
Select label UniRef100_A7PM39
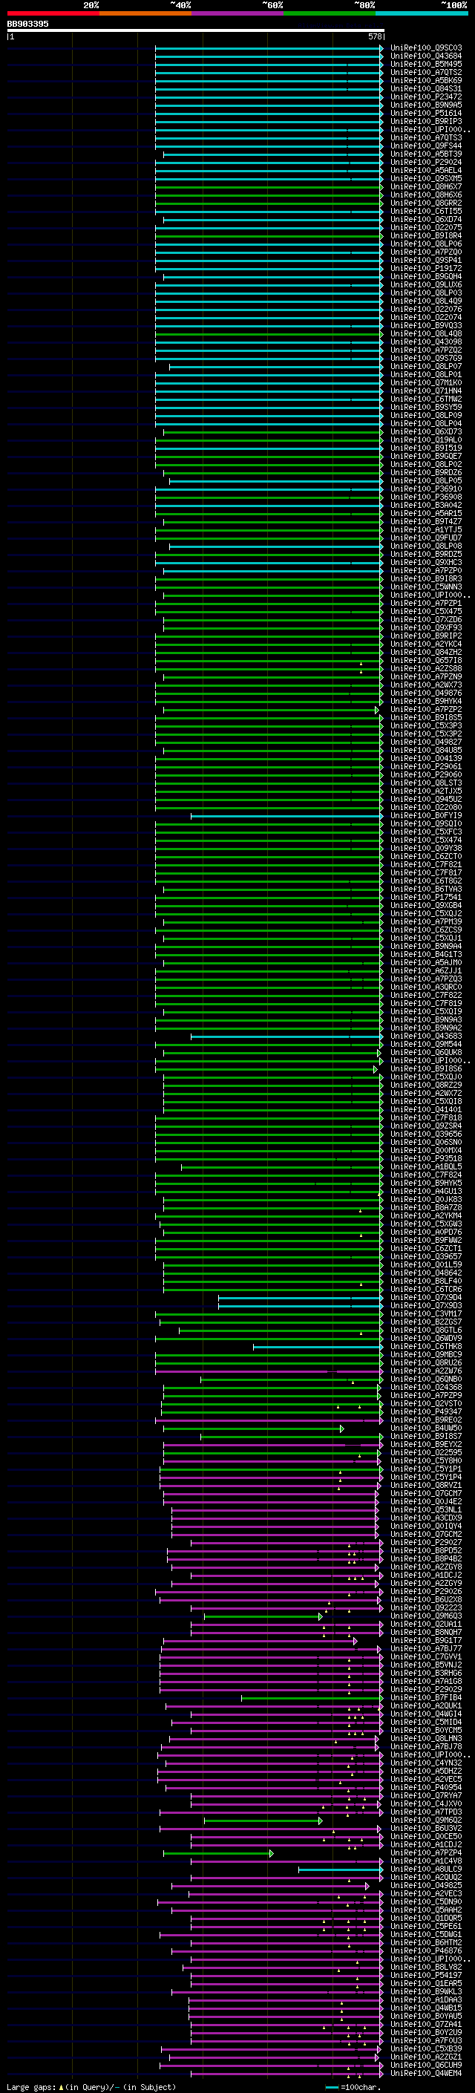tap(426, 922)
